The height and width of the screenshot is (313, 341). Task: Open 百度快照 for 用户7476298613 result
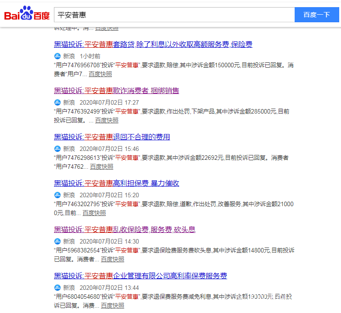tap(102, 167)
